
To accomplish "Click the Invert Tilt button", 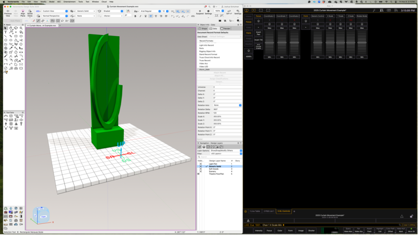I will 259,40.
